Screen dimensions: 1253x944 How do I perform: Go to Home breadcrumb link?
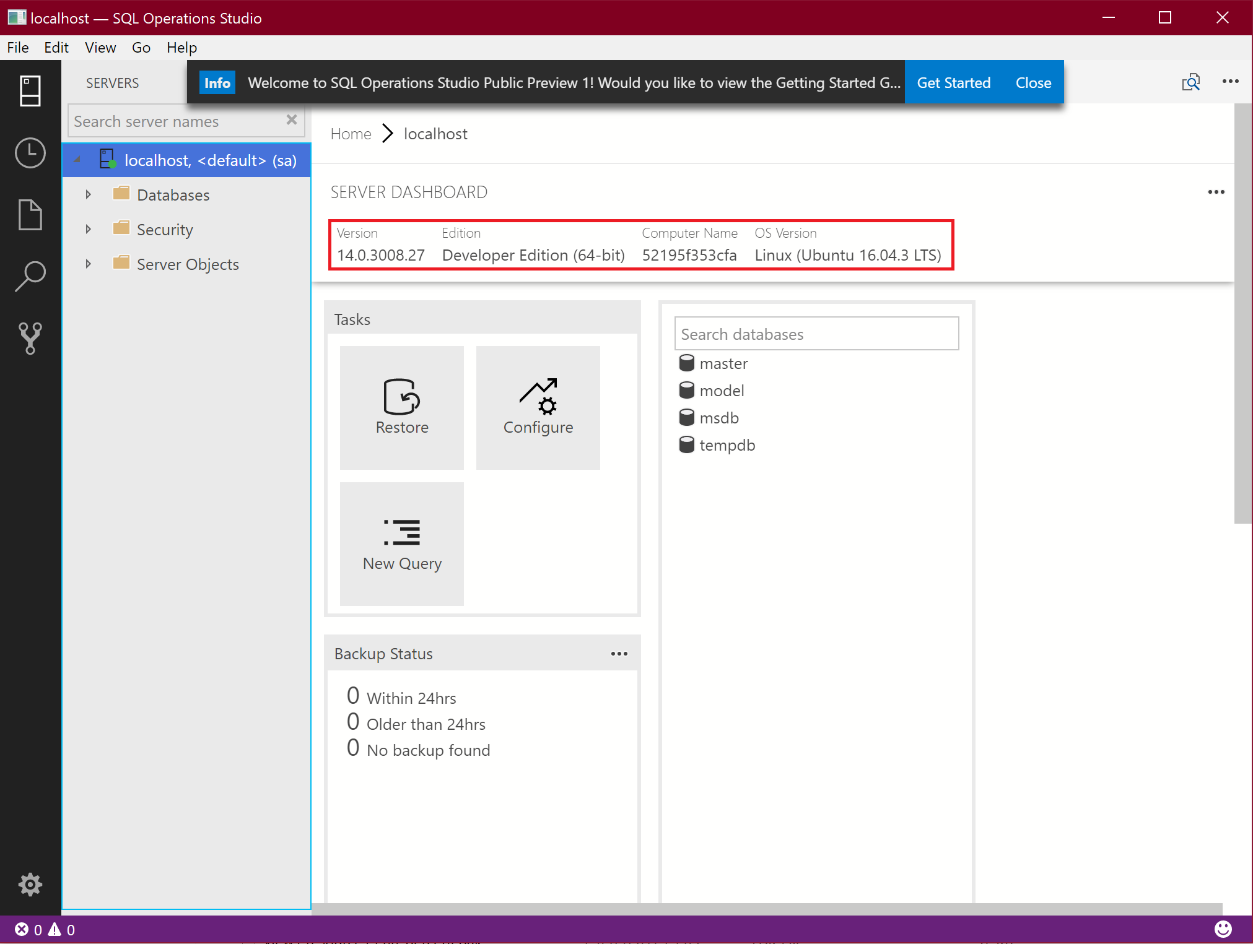(x=351, y=134)
